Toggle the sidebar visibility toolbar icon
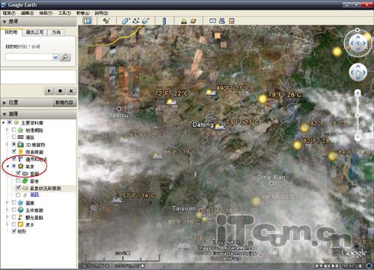Screen dimensions: 374x270 [x=88, y=21]
